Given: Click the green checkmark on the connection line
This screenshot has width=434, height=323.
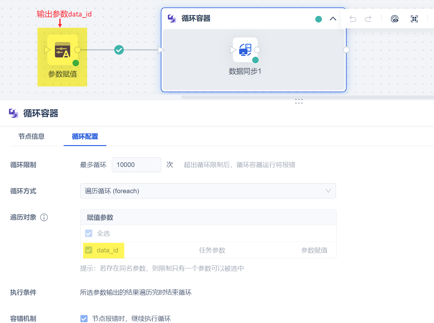Looking at the screenshot, I should tap(119, 50).
